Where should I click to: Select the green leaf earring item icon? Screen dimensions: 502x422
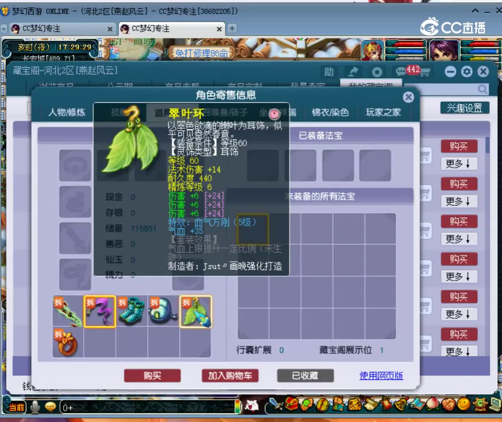196,311
